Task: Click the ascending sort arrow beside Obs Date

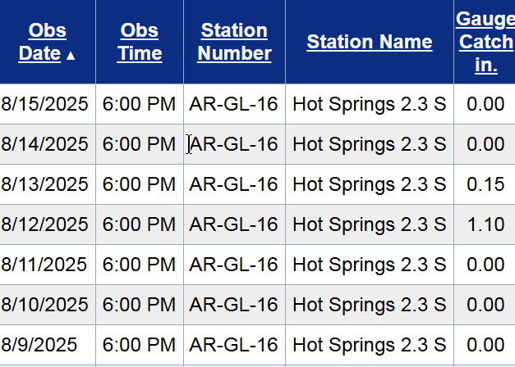Action: (x=71, y=56)
